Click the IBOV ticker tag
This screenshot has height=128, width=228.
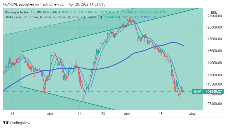point(197,92)
